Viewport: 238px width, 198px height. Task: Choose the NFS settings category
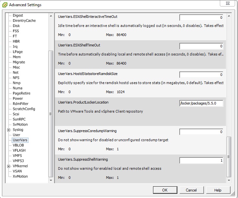tap(16, 78)
